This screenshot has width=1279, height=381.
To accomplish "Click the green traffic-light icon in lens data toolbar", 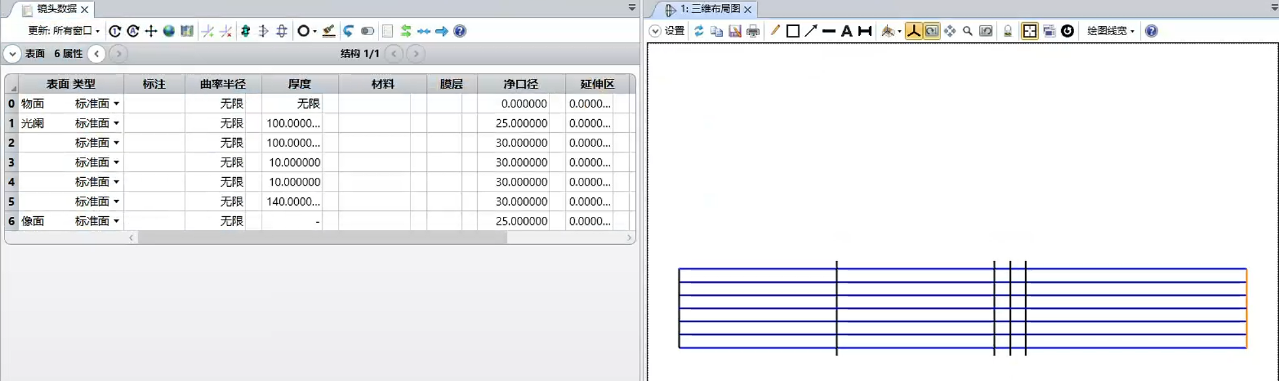I will click(x=246, y=31).
